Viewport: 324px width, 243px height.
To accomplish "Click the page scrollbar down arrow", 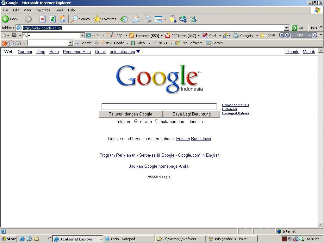I will (321, 224).
